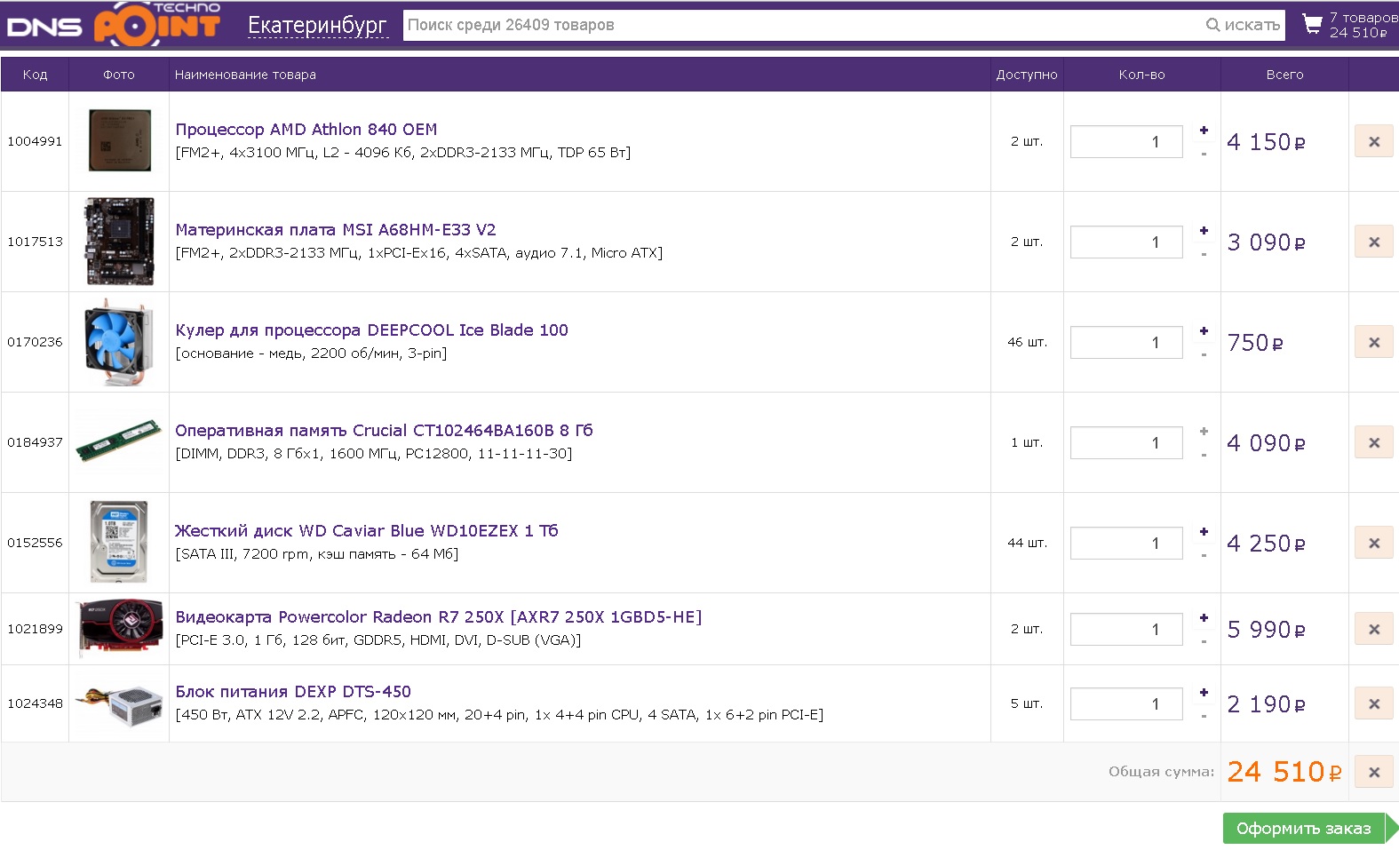The image size is (1399, 850).
Task: Open Блок питания DEXP DTS-450 link
Action: (x=293, y=692)
